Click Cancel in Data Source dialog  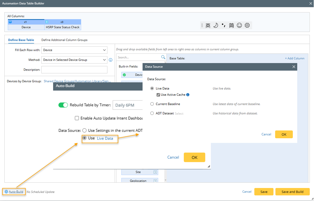(x=266, y=135)
